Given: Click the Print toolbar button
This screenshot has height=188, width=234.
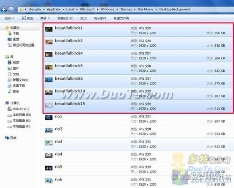Looking at the screenshot, I should click(x=83, y=18).
